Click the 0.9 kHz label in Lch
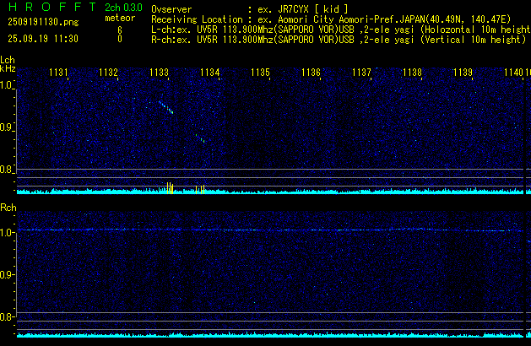Viewport: 531px width, 346px height. point(7,128)
